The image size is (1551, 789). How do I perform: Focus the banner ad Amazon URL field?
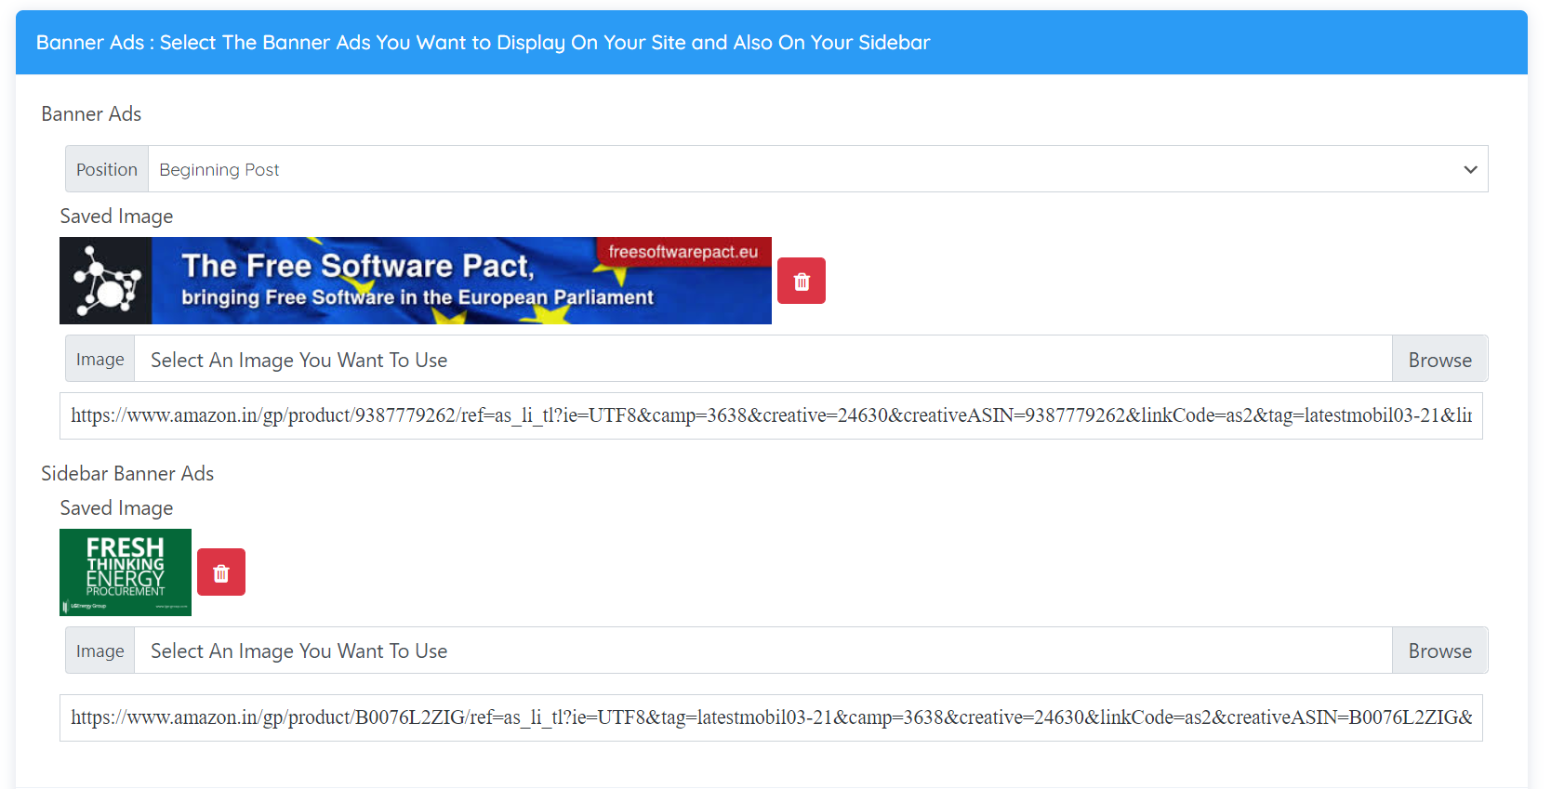771,415
